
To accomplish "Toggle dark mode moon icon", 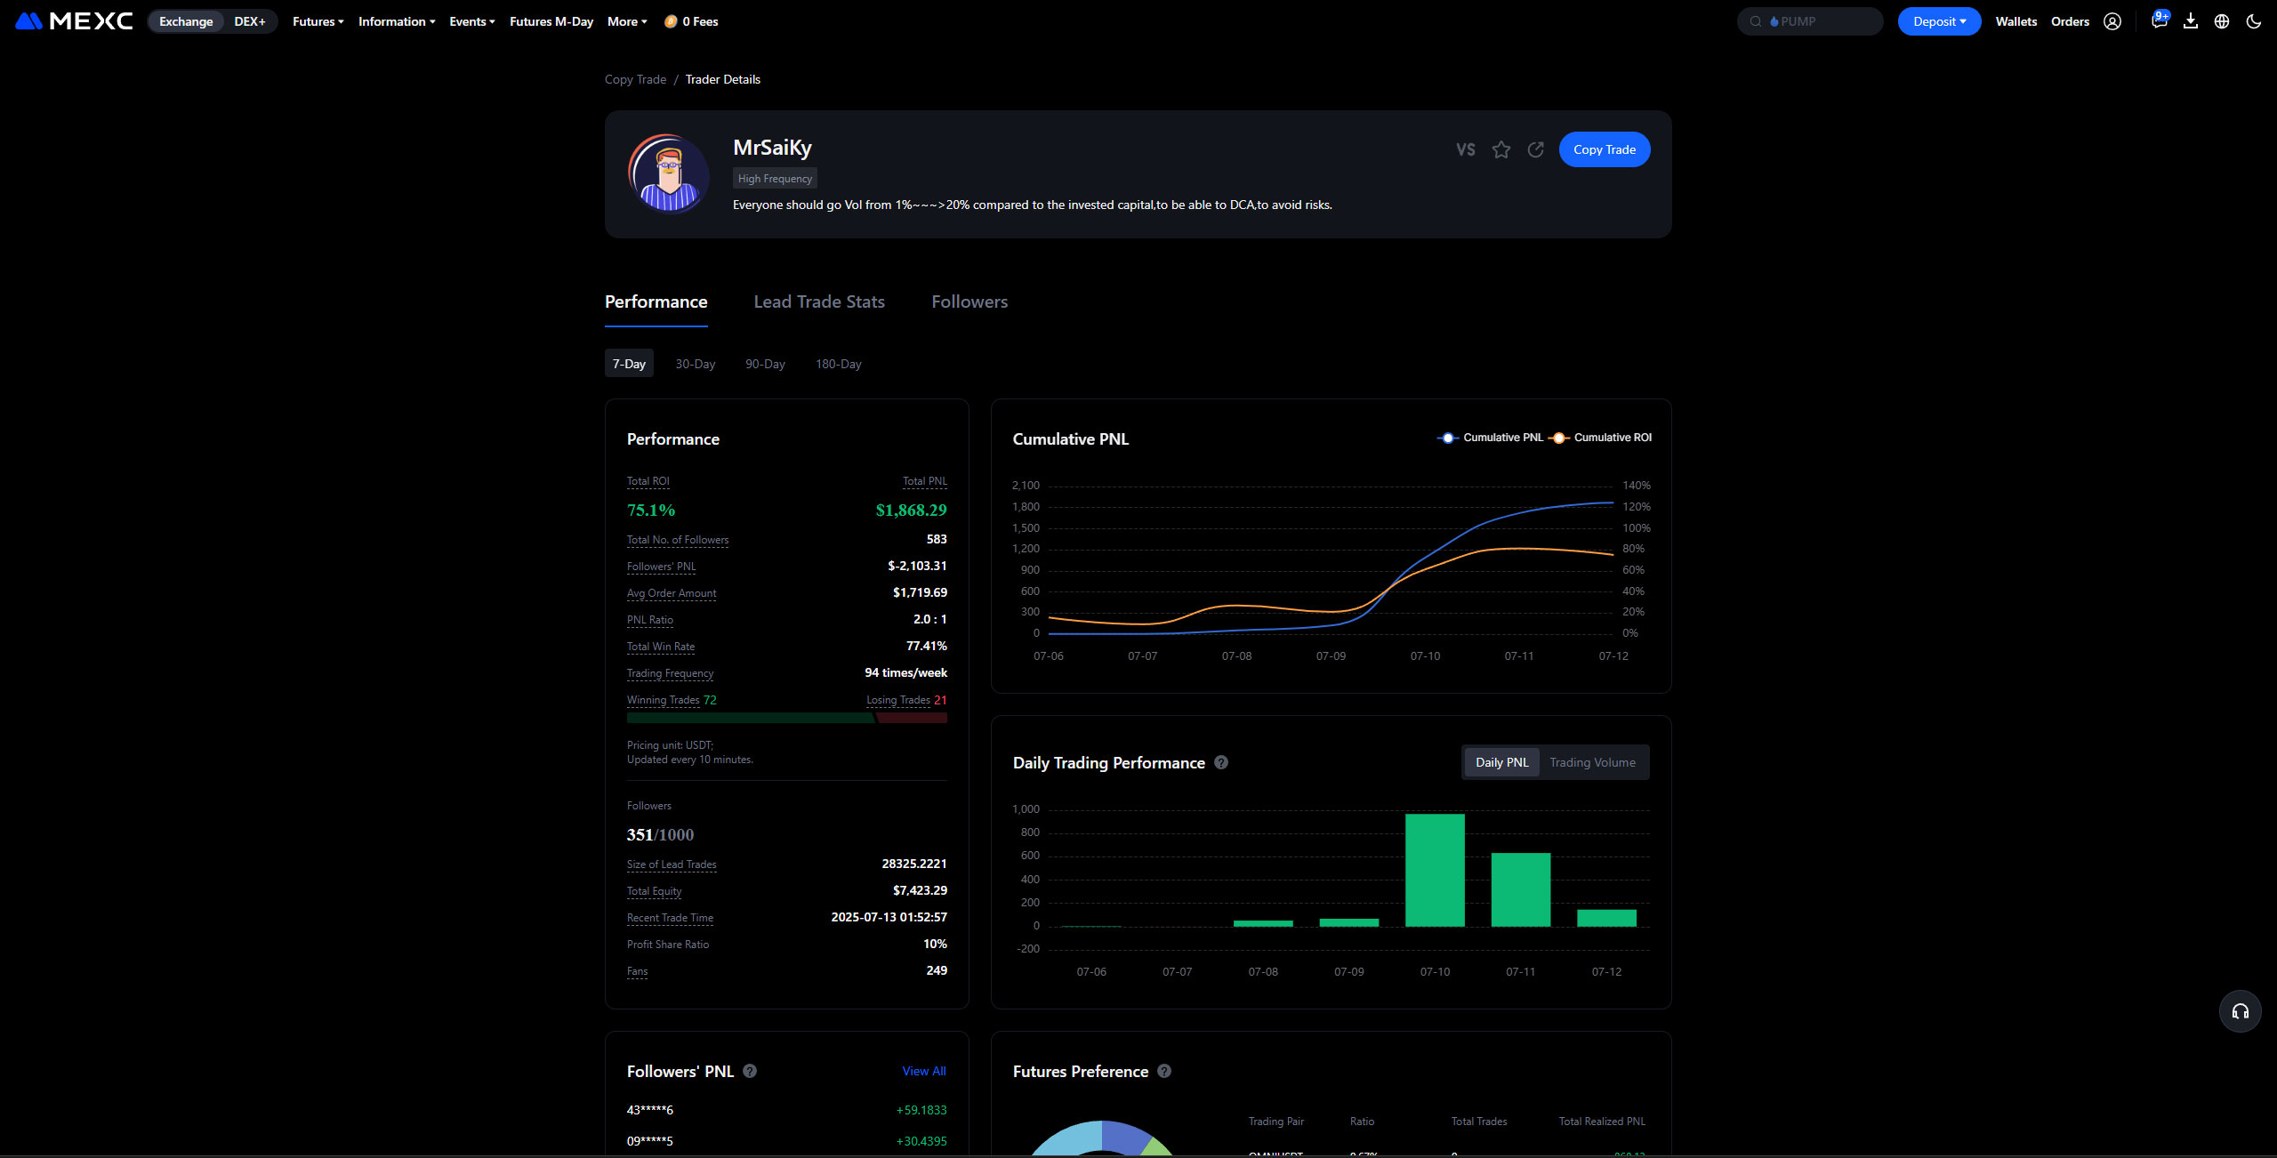I will (x=2254, y=21).
